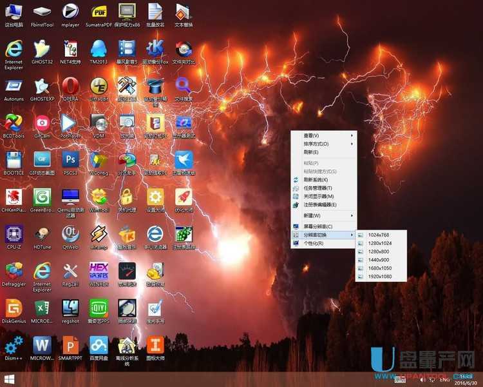Launch the 爱奇艺PPS green icon
This screenshot has height=387, width=483.
pos(99,312)
